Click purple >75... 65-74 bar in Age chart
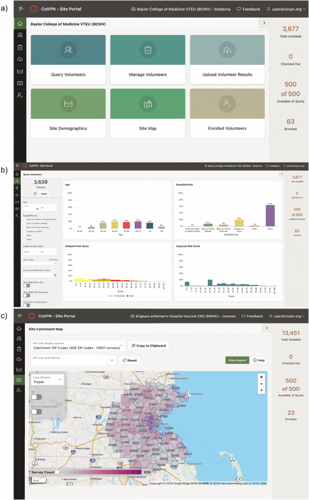This screenshot has height=500, width=309. click(x=138, y=225)
